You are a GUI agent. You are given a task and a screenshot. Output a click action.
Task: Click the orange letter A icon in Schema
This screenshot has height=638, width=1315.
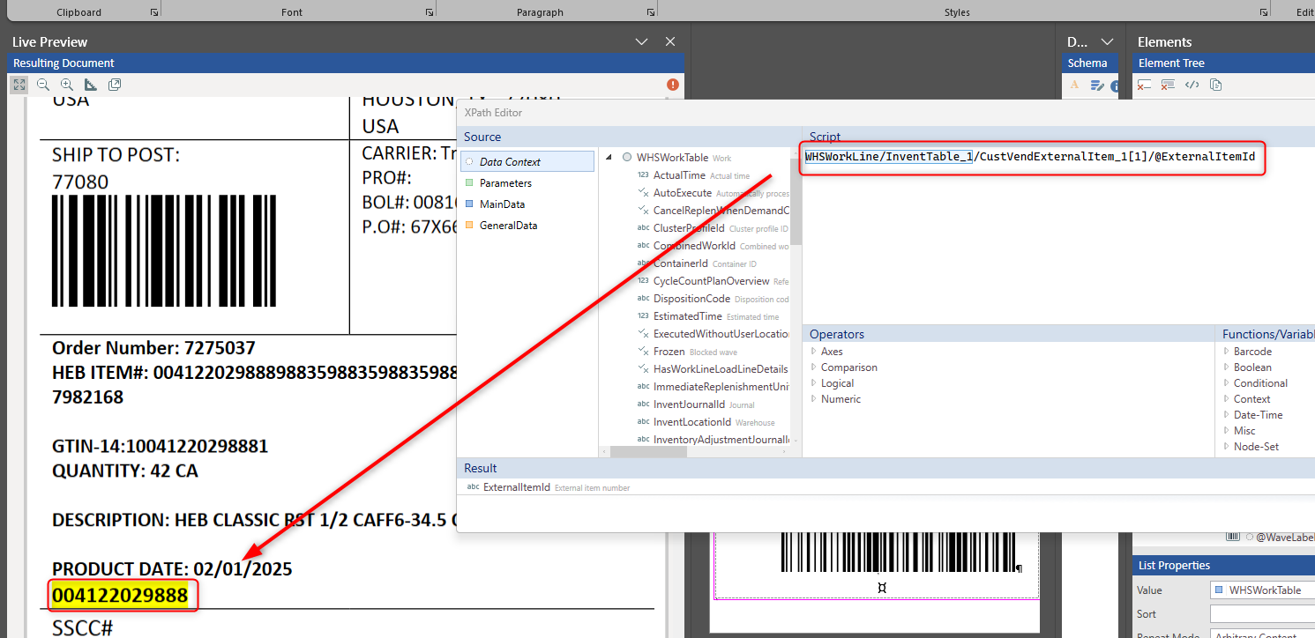(x=1074, y=85)
